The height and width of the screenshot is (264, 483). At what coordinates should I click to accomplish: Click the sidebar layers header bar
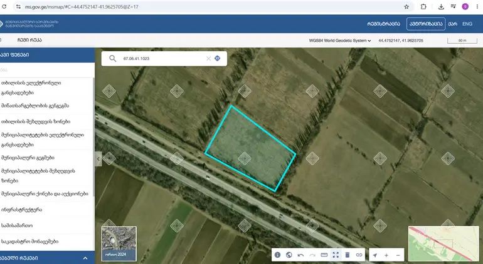[47, 55]
